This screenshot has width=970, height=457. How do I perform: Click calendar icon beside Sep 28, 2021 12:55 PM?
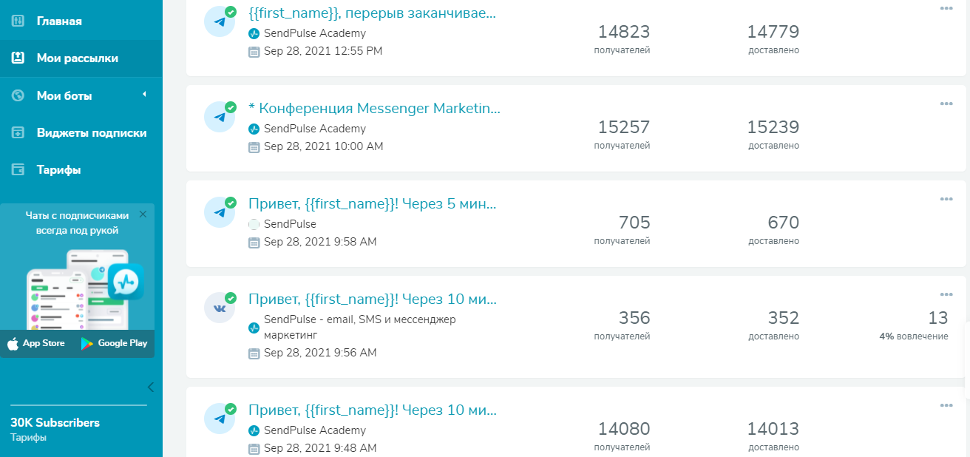point(254,51)
